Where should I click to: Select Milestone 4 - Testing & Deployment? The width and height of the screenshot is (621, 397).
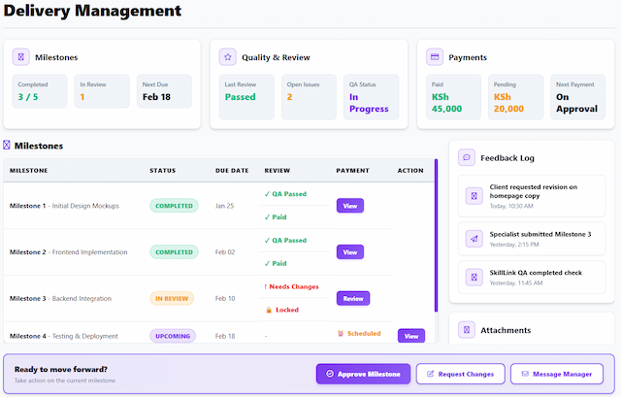click(64, 336)
